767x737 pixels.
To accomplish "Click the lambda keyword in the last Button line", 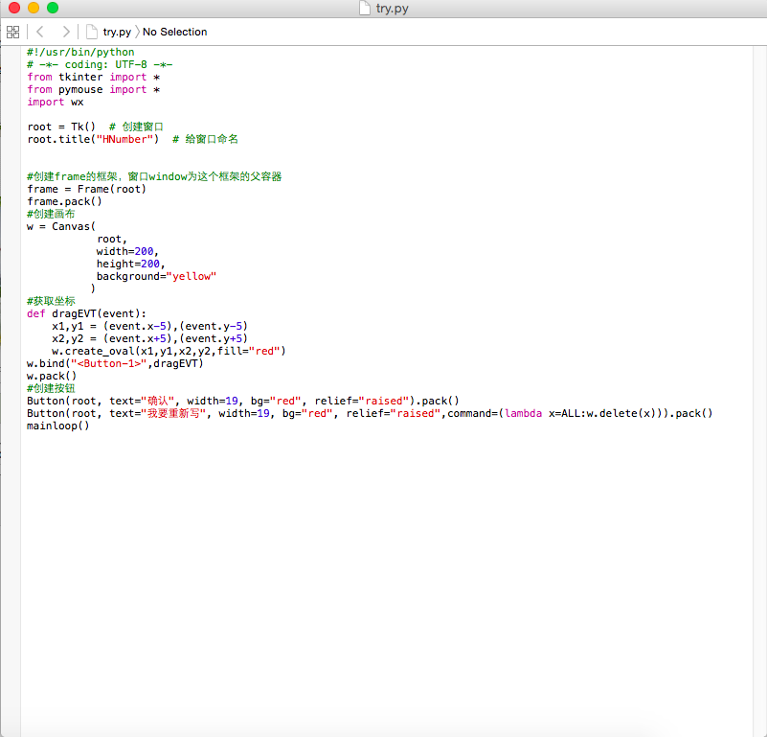I will (x=523, y=413).
